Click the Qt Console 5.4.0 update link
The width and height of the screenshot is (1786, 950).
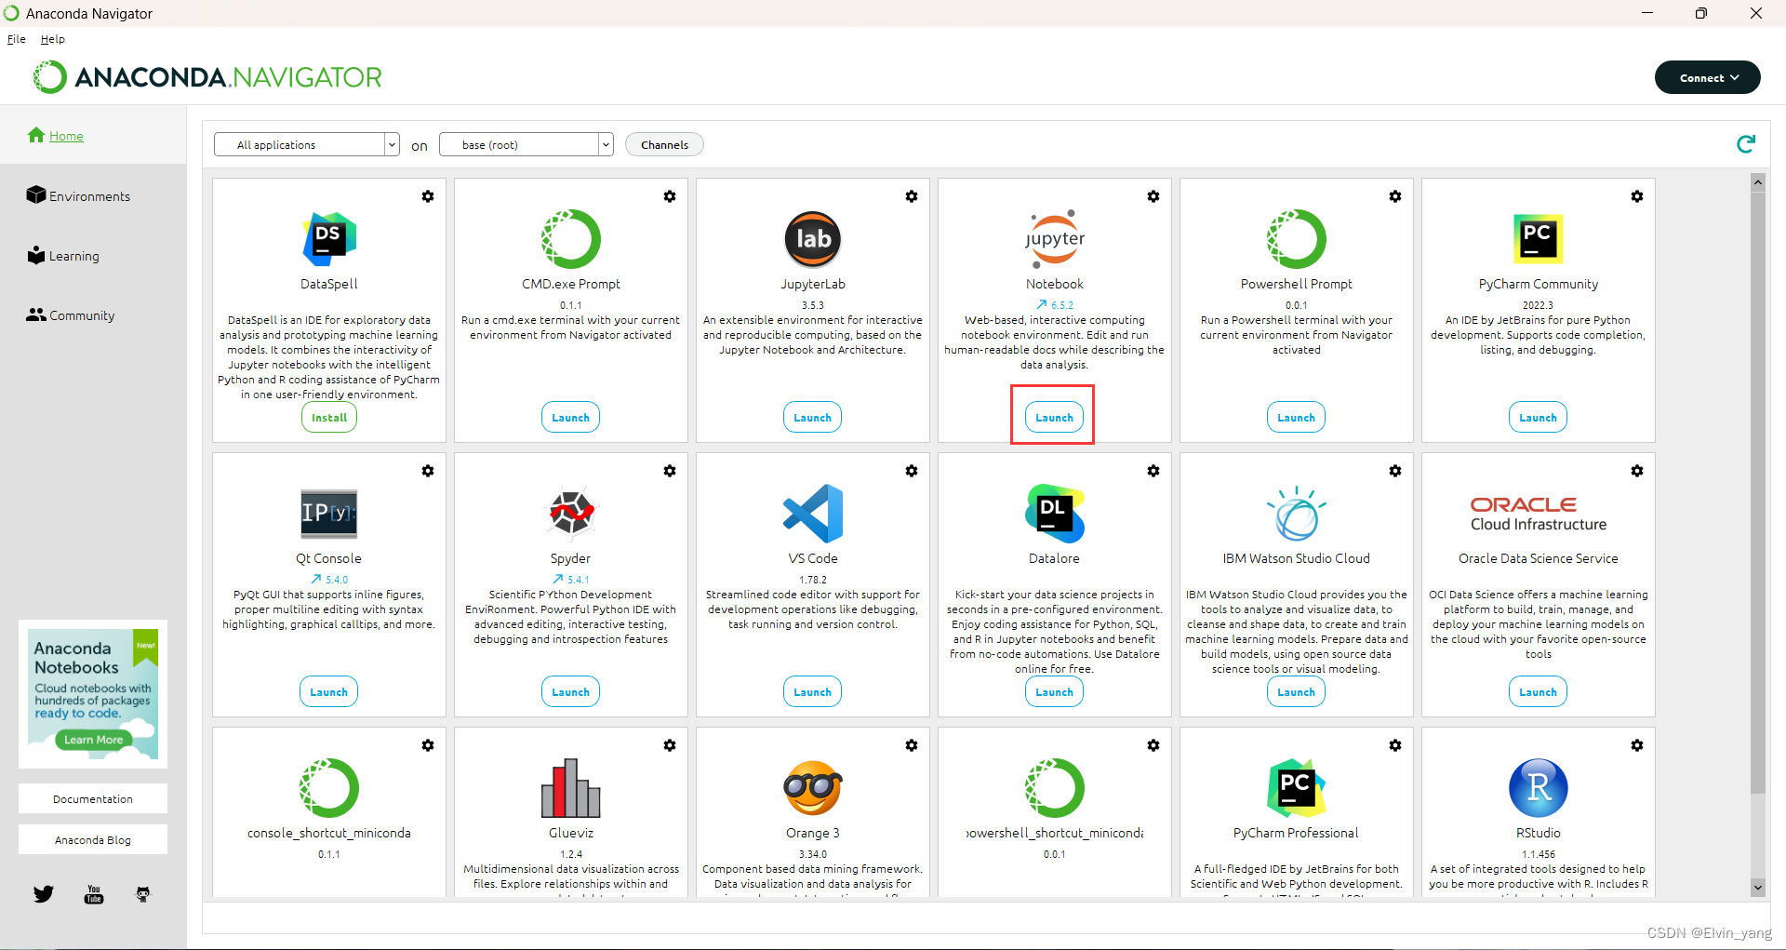(329, 579)
